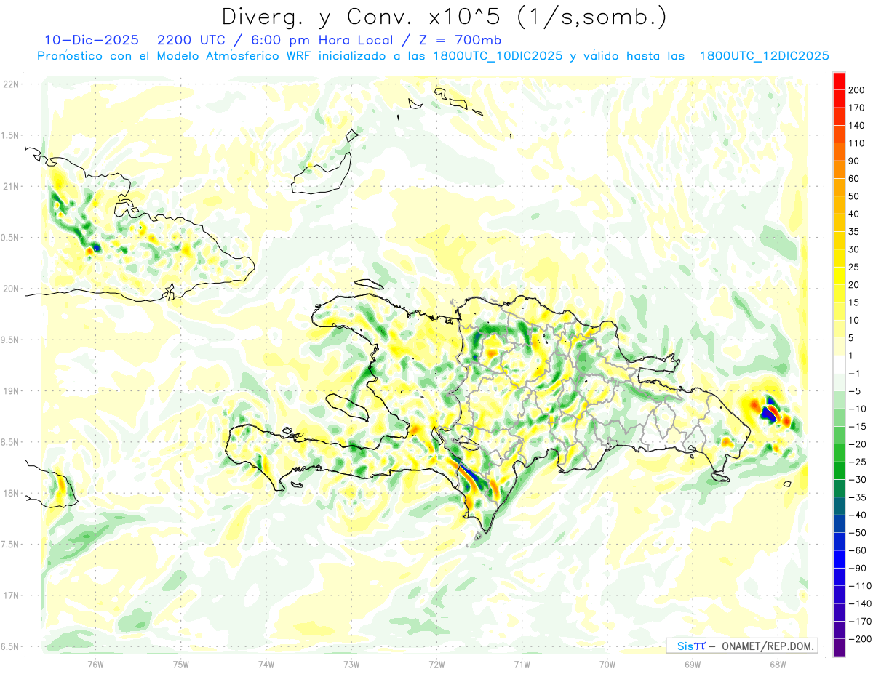Click the white color bar segment between 1 and -1
The width and height of the screenshot is (873, 674).
[x=839, y=364]
